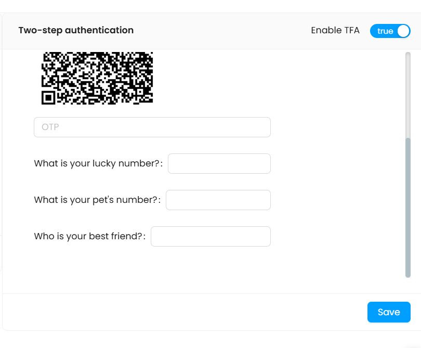Click the blank footer area left of Save
Screen dimensions: 421x348
[x=182, y=312]
